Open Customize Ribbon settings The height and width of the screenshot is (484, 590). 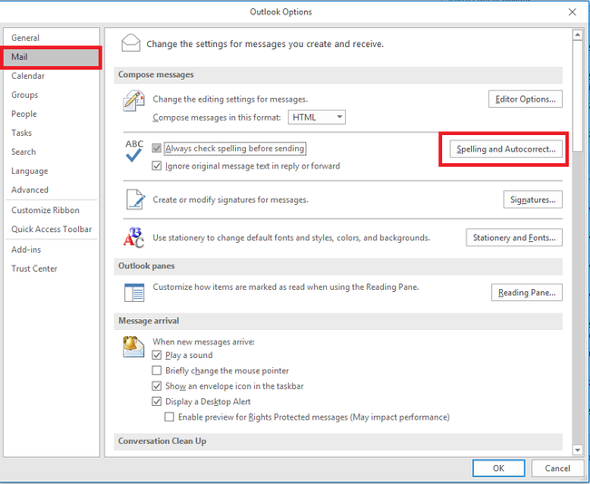tap(51, 210)
